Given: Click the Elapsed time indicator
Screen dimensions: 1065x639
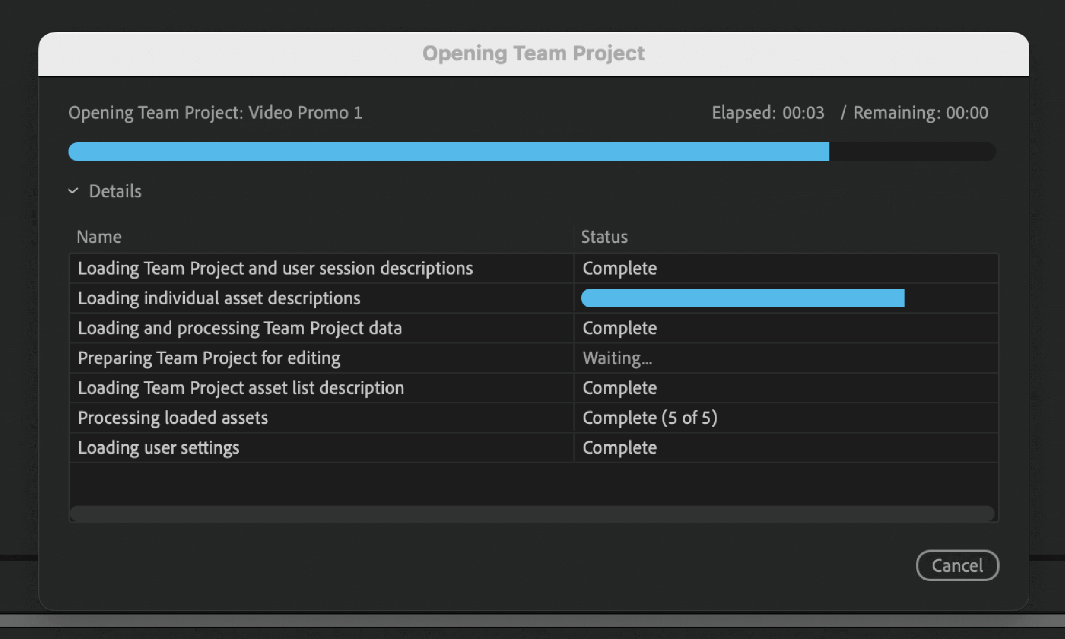Looking at the screenshot, I should click(768, 112).
